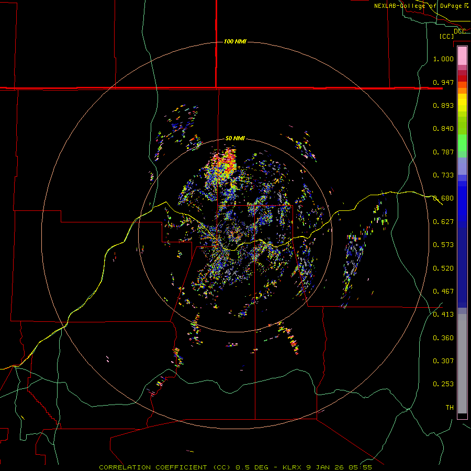Click the 0.520 scale value
This screenshot has width=471, height=471.
[443, 268]
